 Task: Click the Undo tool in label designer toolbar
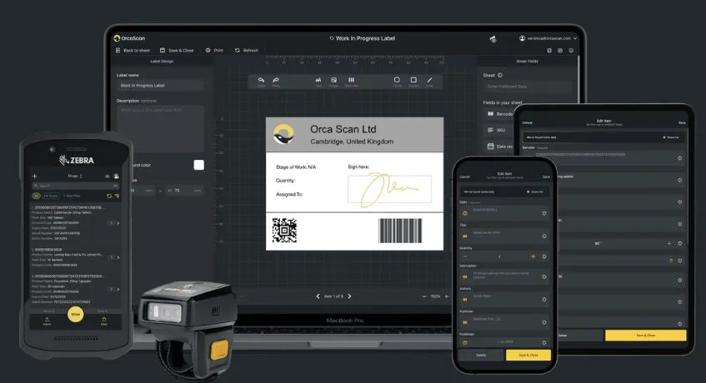261,81
